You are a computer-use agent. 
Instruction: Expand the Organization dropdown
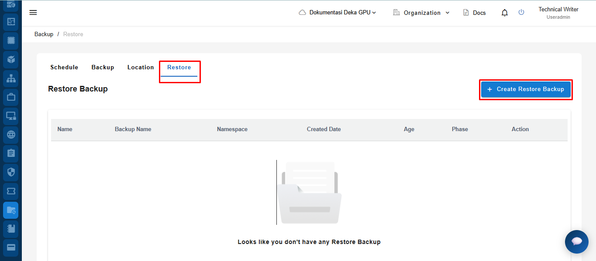point(421,13)
